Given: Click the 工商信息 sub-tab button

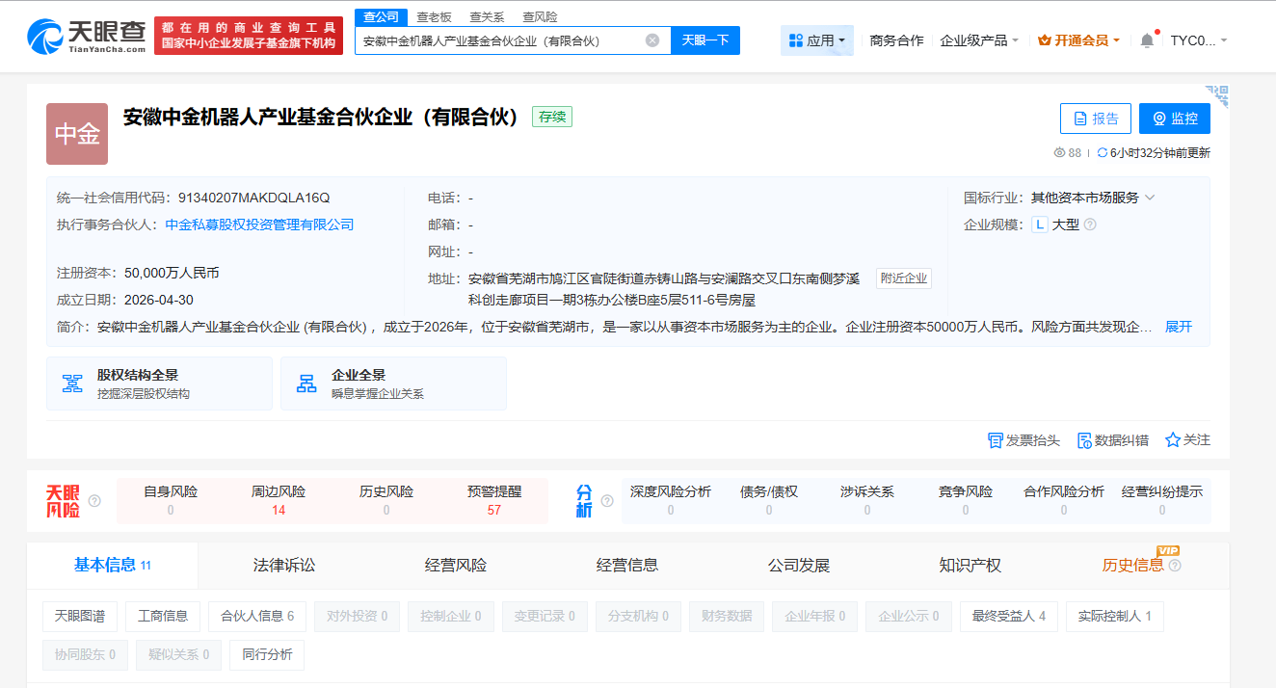Looking at the screenshot, I should [x=163, y=617].
